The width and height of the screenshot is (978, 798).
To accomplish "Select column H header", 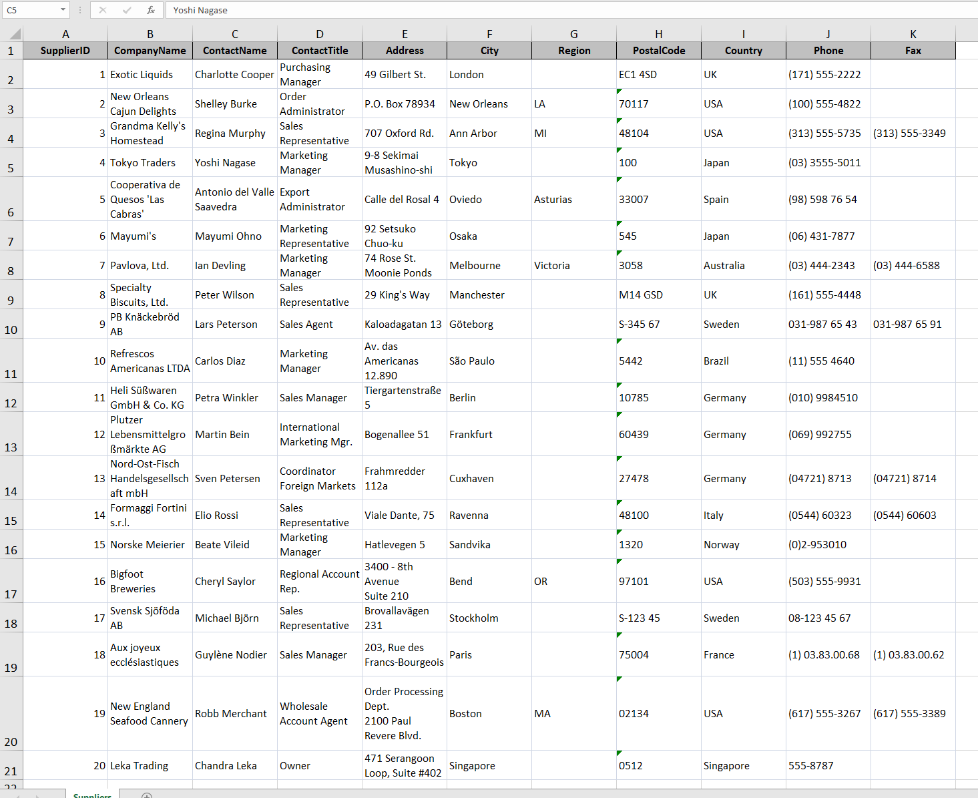I will (x=659, y=34).
